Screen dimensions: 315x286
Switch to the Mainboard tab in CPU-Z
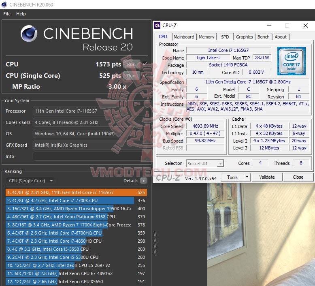pos(184,37)
